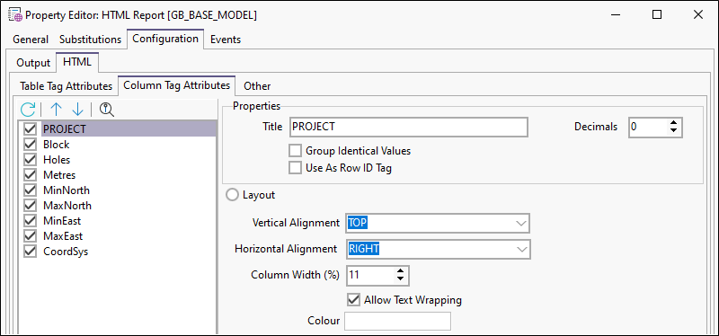The width and height of the screenshot is (719, 336).
Task: Select MaxNorth in the column list
Action: [x=67, y=206]
